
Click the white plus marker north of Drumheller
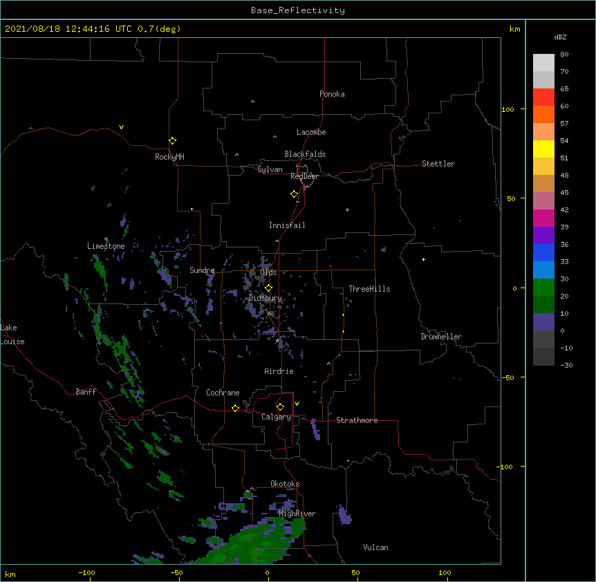click(423, 259)
